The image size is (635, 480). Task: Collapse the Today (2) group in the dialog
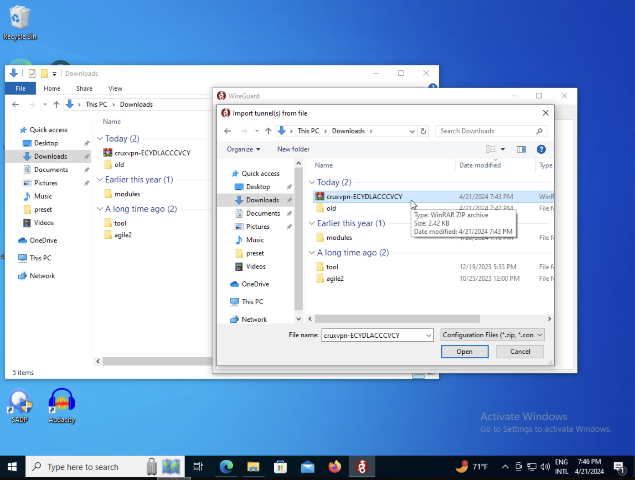(x=312, y=182)
